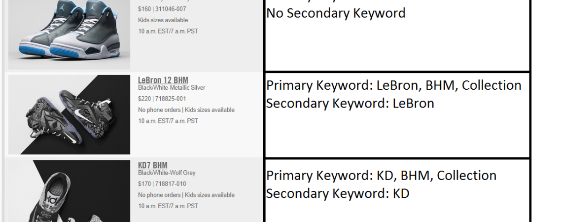Open the LeBron 12 BHM title link

163,80
